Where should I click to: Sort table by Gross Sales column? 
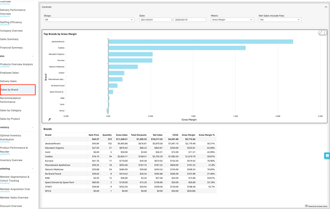(x=122, y=135)
